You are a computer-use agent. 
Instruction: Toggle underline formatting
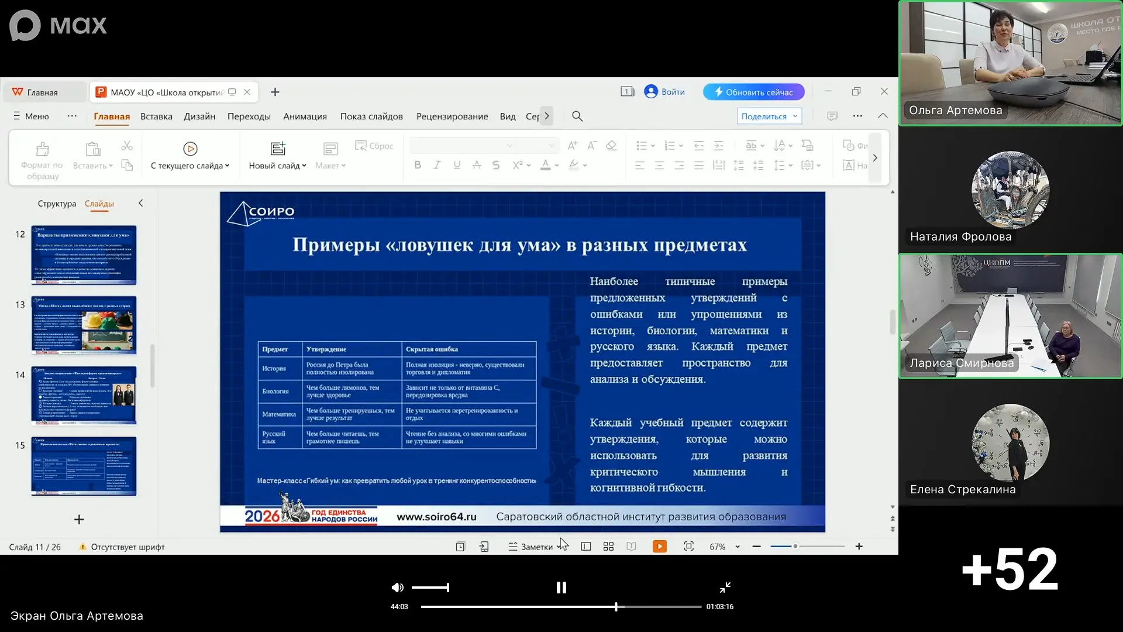click(457, 165)
